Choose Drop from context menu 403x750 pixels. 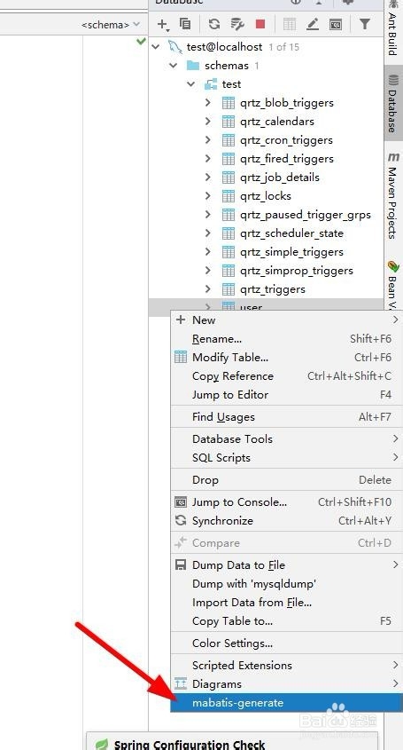tap(285, 480)
